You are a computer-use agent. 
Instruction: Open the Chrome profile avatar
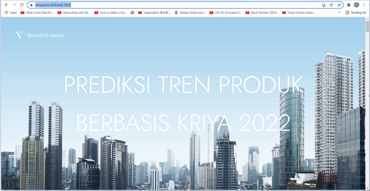click(356, 5)
